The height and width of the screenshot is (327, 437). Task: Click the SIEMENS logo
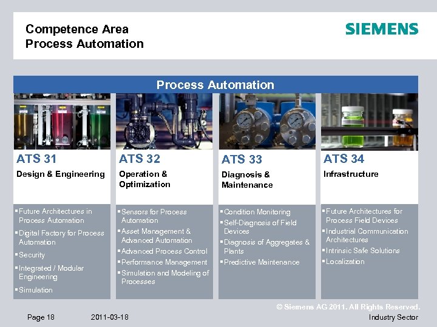[382, 29]
